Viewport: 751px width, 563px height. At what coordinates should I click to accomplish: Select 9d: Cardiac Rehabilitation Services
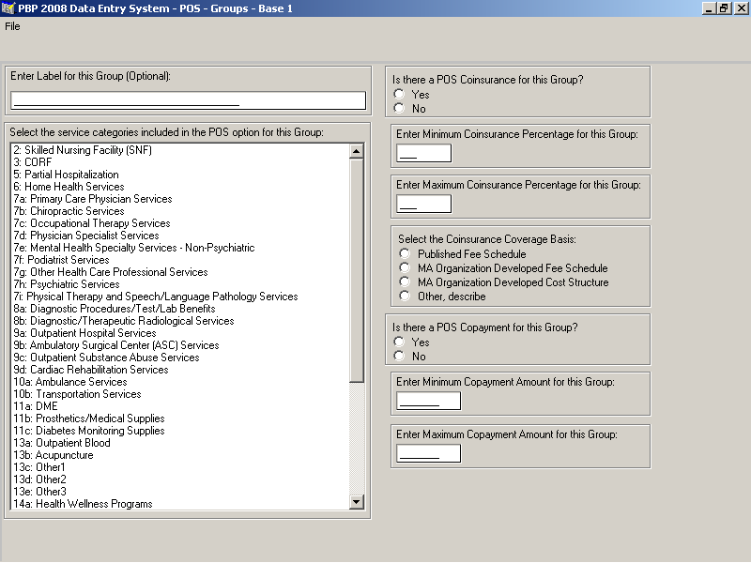pos(180,370)
